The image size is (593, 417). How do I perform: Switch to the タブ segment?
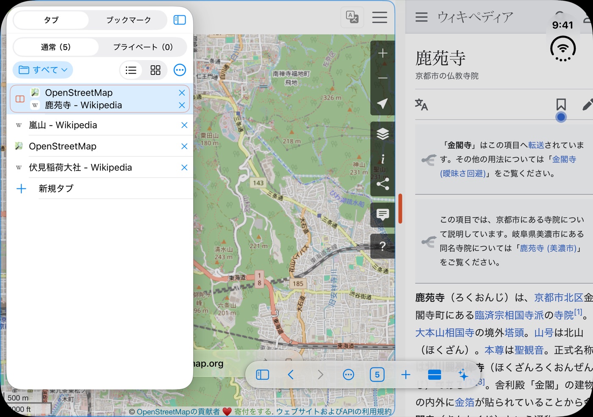point(51,20)
